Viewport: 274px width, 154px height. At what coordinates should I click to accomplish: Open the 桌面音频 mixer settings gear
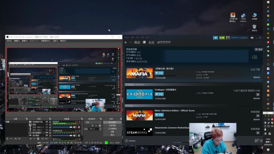pyautogui.click(x=79, y=127)
